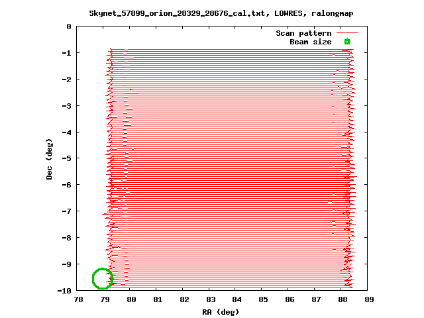Viewport: 424px width, 318px height.
Task: Click the x-axis tick label 82
Action: click(x=184, y=299)
